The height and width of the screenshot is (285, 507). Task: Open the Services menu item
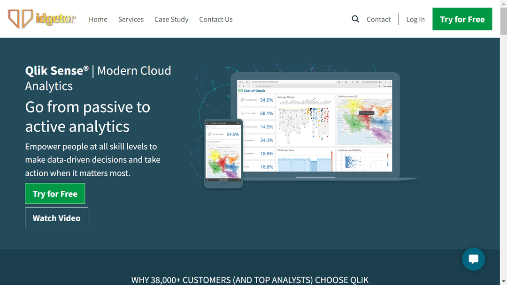131,19
